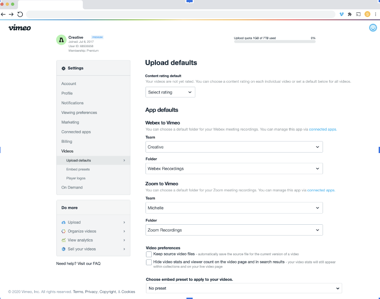Open the browser three-dot menu
Screen dimensions: 380x299
point(376,14)
